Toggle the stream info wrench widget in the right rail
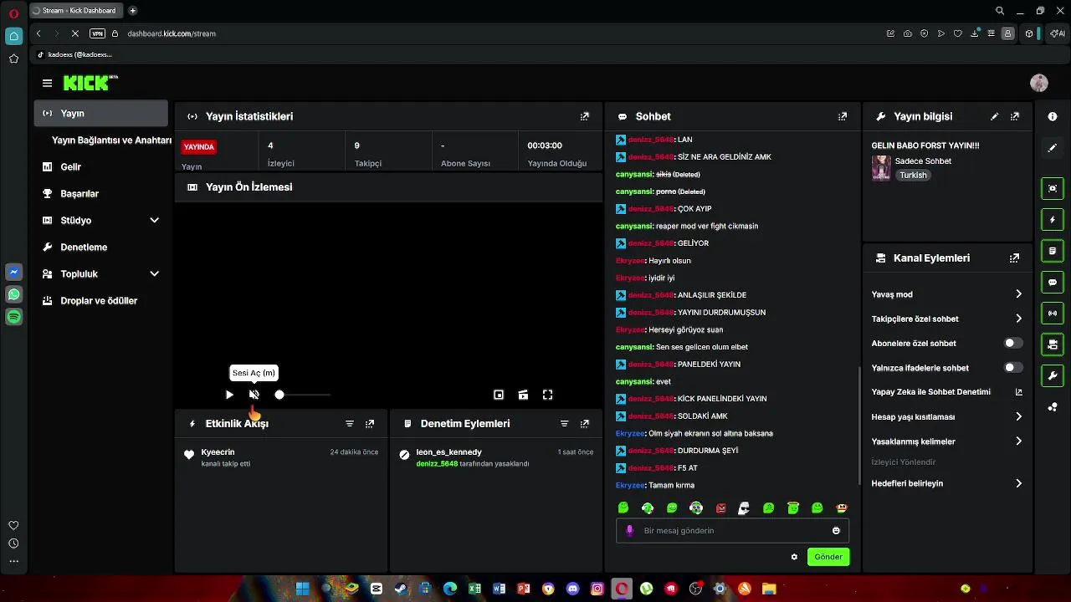This screenshot has width=1071, height=602. pos(1053,375)
